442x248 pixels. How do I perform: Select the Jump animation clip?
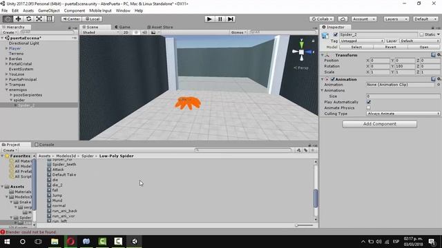point(57,195)
